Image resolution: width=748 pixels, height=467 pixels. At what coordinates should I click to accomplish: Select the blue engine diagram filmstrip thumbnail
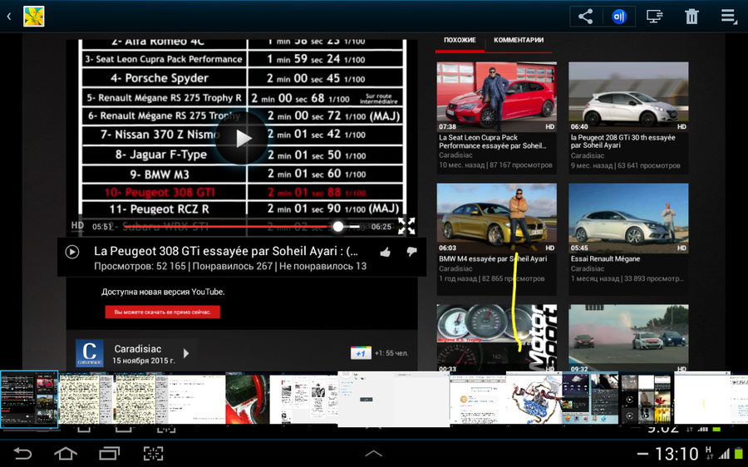pyautogui.click(x=534, y=399)
